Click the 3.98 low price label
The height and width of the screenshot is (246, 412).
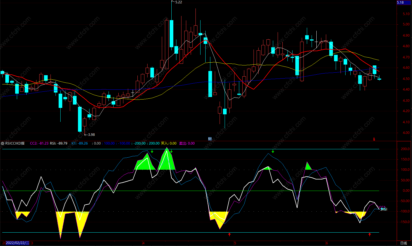[x=91, y=135]
